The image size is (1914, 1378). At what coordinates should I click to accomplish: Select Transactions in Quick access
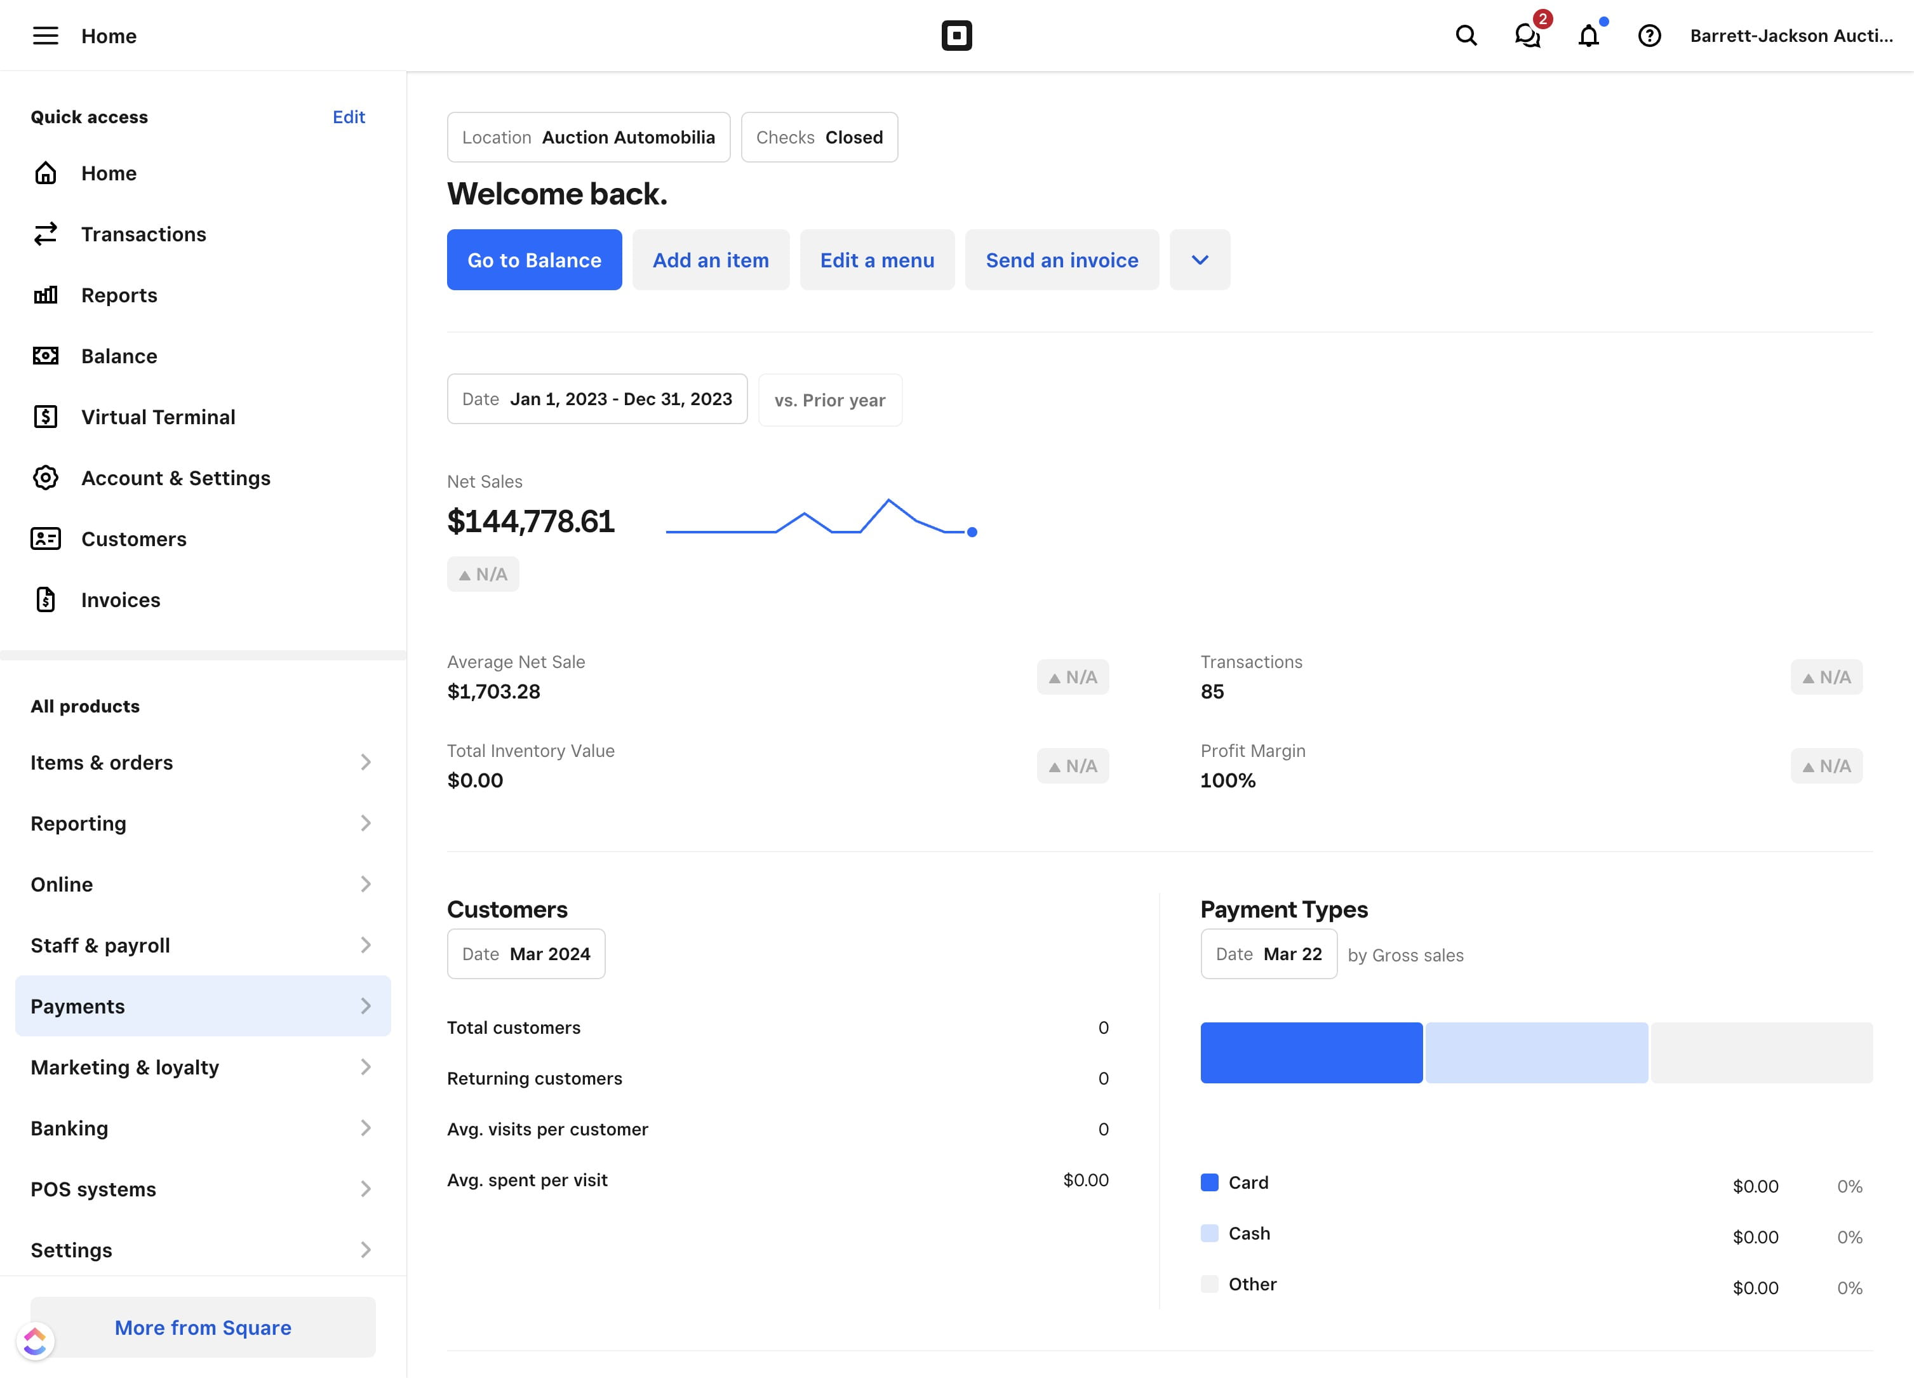click(x=144, y=234)
